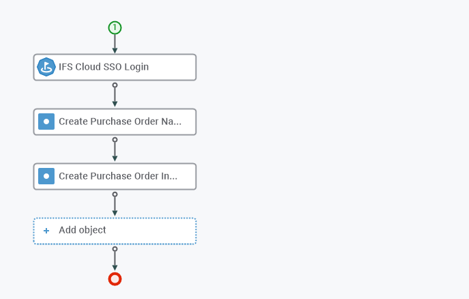
Task: Click arrowhead pointing into Create Purchase Order Na...
Action: click(115, 104)
